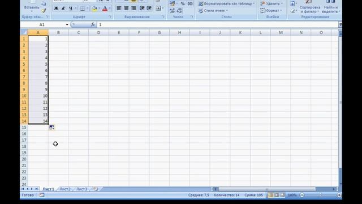
Task: Click the Clear eraser icon in editing group
Action: (293, 11)
